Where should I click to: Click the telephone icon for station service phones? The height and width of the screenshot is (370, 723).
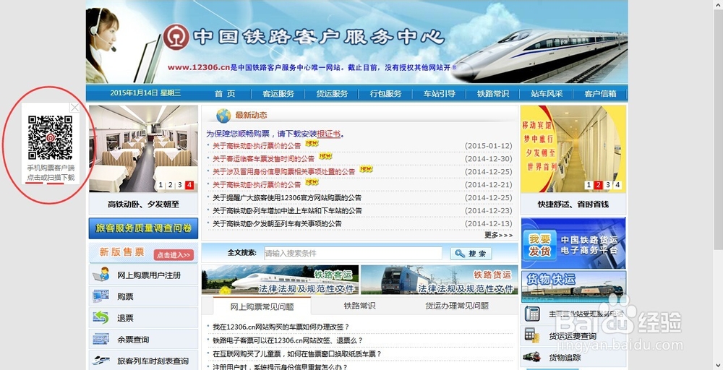tap(532, 314)
